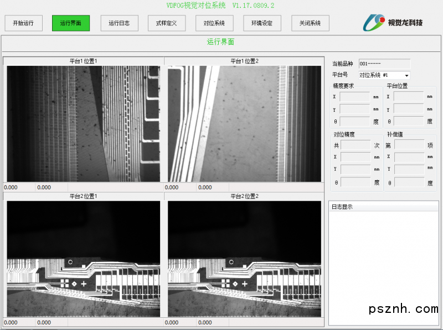Open the 运行日志 page

119,23
